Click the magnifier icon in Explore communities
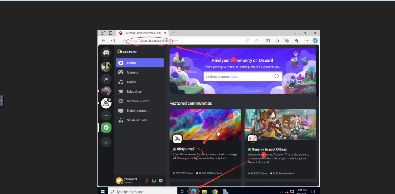Viewport: 395px width, 194px height. coord(277,76)
